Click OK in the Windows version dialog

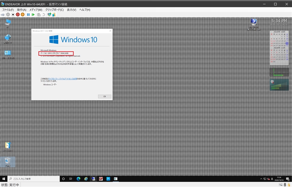pos(105,96)
